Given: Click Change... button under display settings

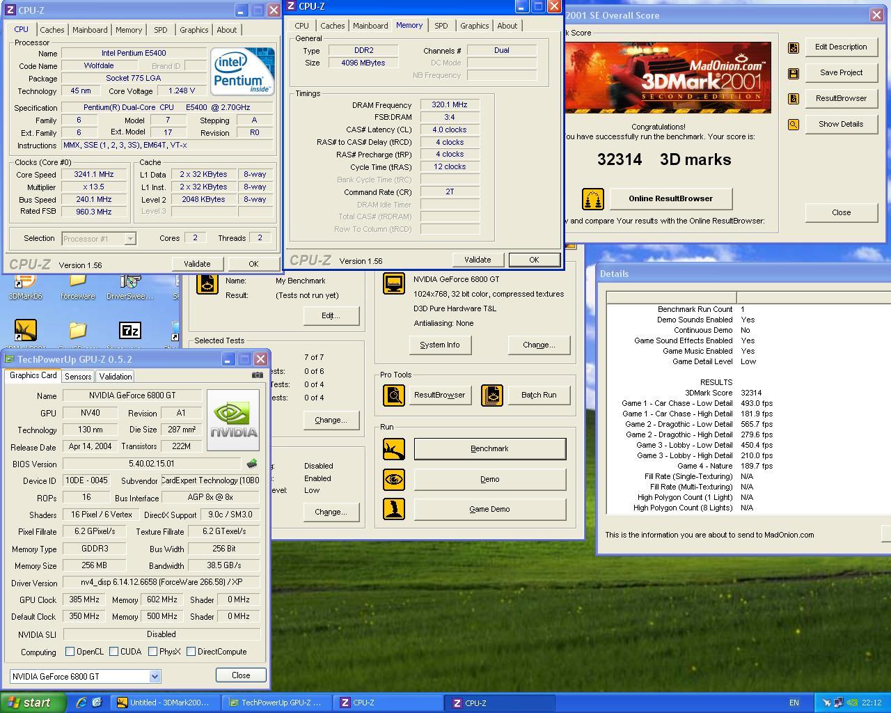Looking at the screenshot, I should click(x=539, y=345).
